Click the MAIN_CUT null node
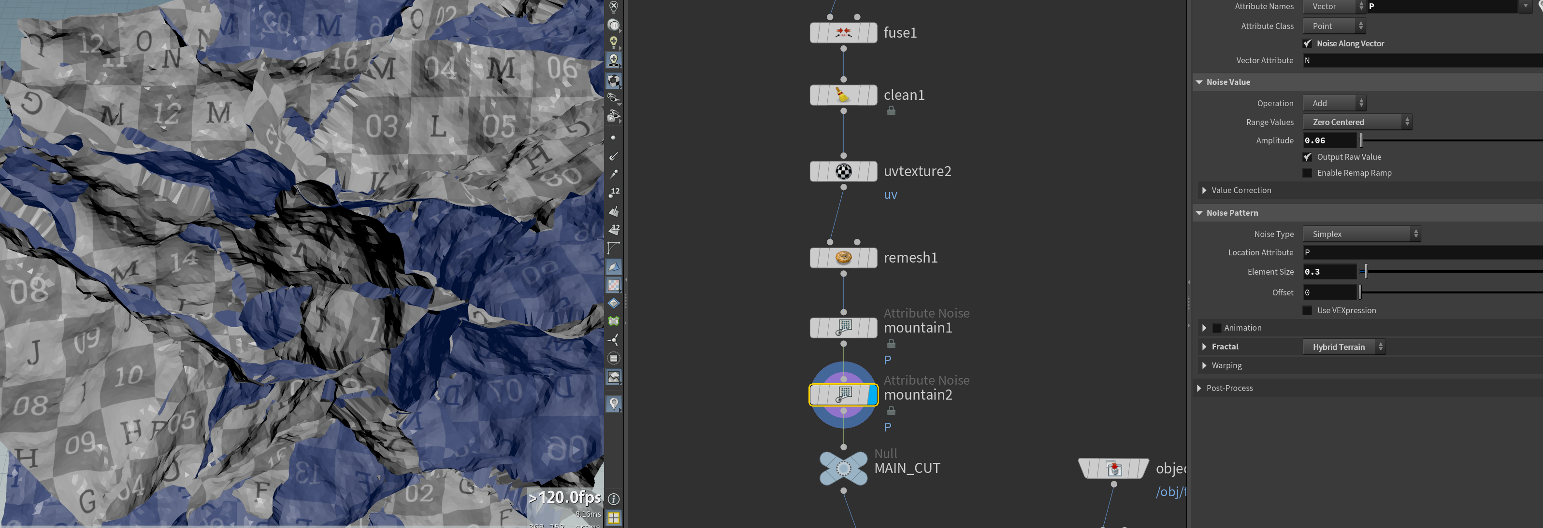The image size is (1543, 528). (843, 468)
